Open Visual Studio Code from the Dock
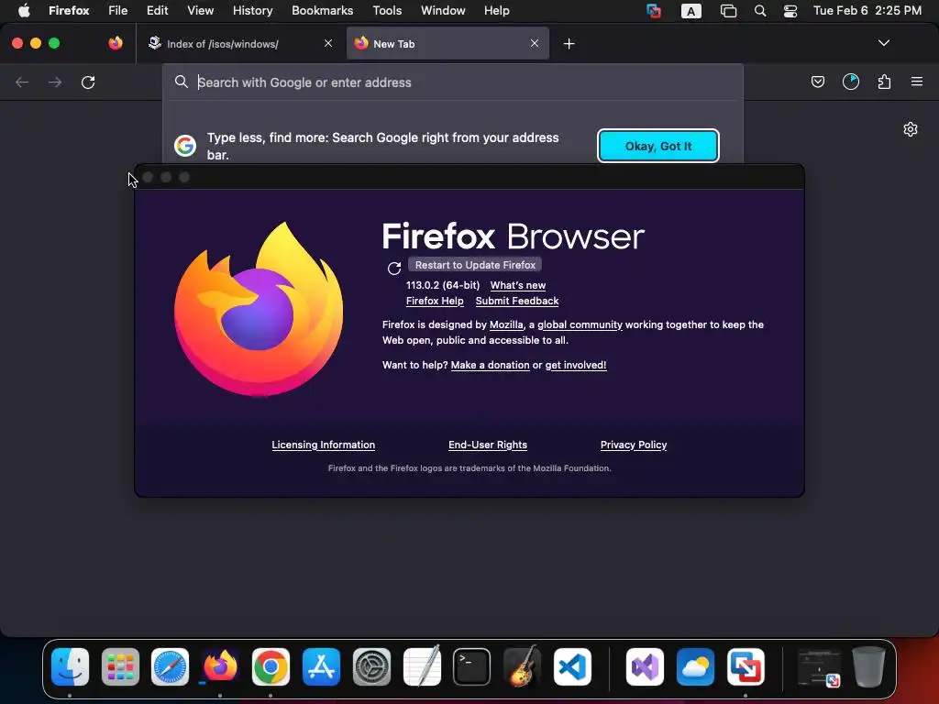 [x=572, y=667]
